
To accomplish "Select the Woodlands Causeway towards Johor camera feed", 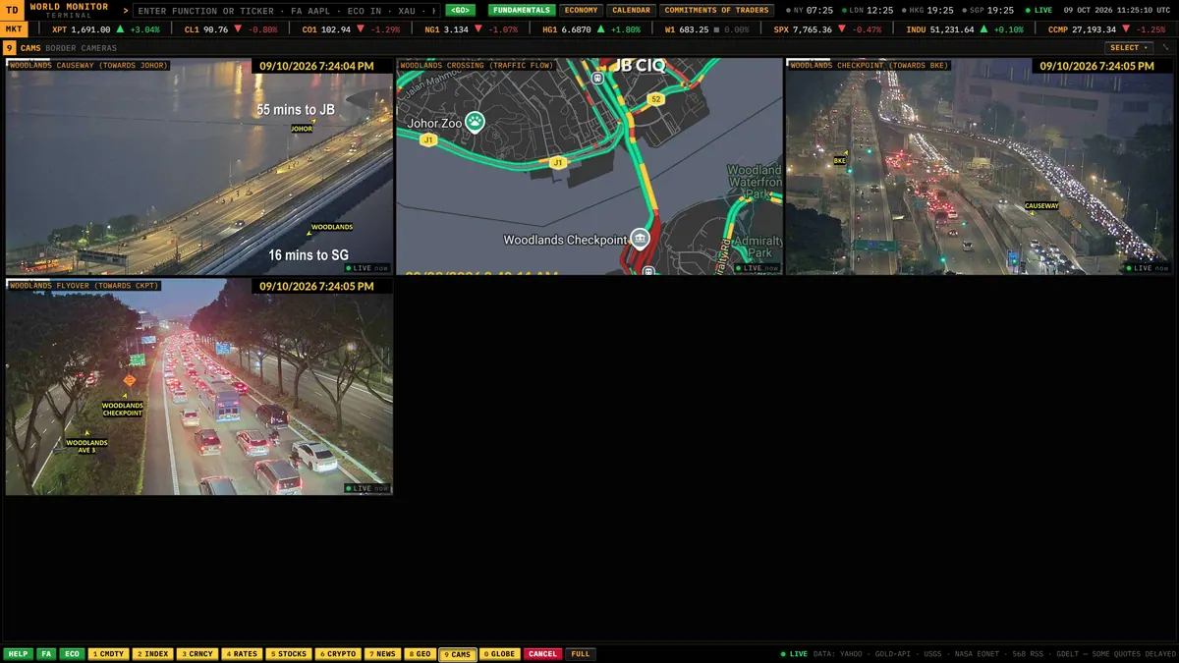I will coord(199,166).
